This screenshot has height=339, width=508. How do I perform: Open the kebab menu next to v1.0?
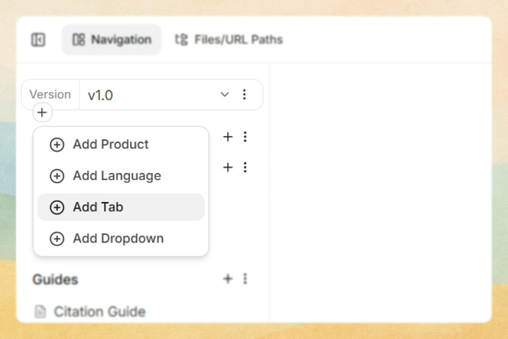pyautogui.click(x=244, y=95)
